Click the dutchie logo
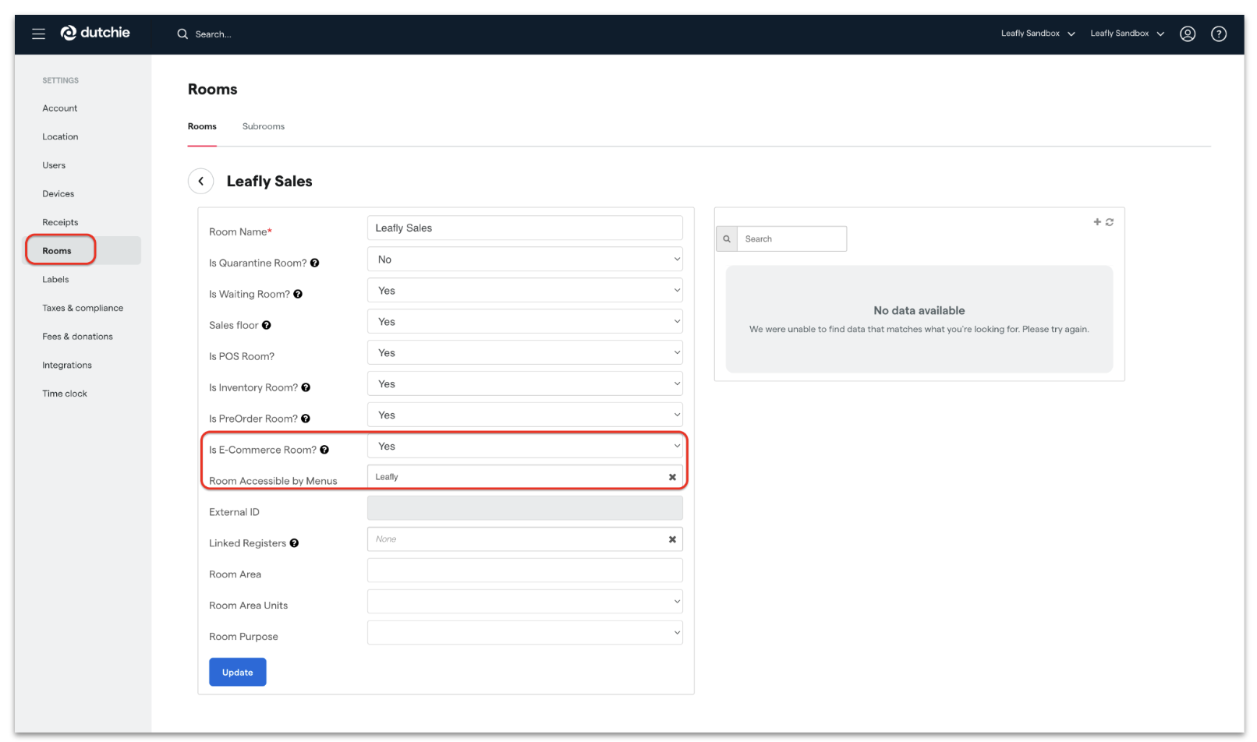The width and height of the screenshot is (1257, 742). point(94,33)
